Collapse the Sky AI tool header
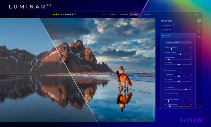 tap(178, 36)
